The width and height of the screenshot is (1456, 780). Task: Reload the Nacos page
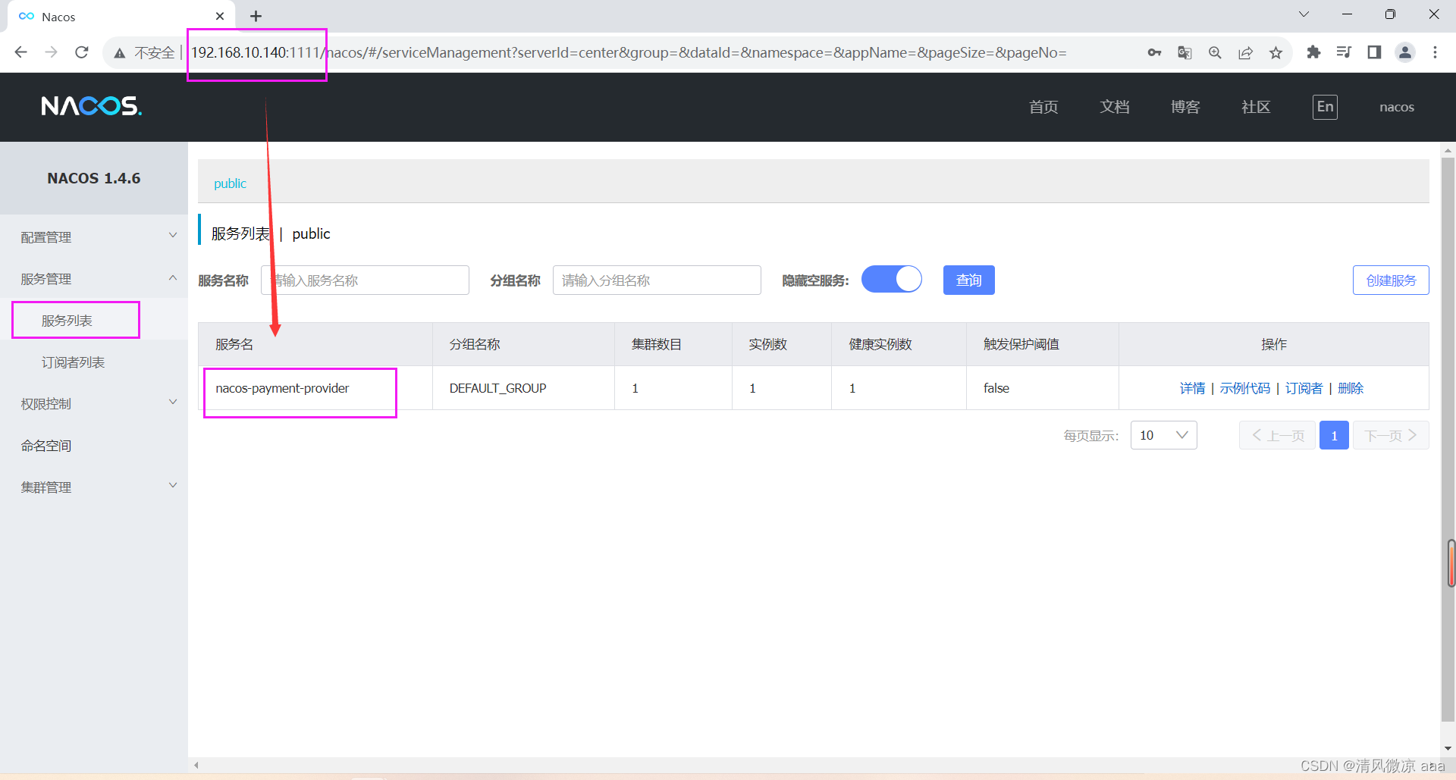[x=82, y=52]
